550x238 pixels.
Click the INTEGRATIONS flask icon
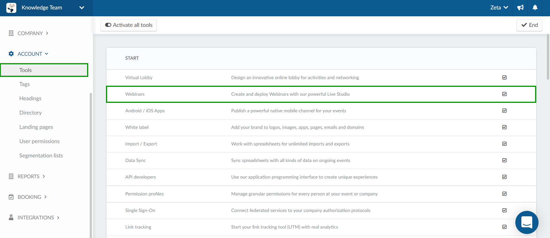[11, 217]
